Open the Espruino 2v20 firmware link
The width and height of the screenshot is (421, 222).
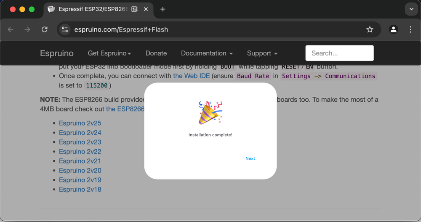[x=80, y=170]
